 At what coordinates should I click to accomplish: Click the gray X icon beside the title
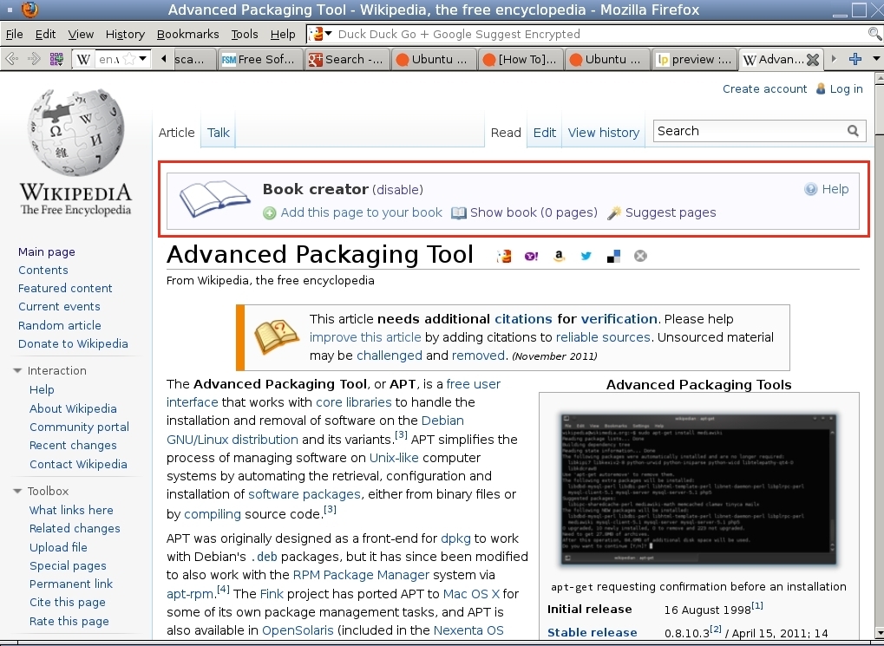640,256
